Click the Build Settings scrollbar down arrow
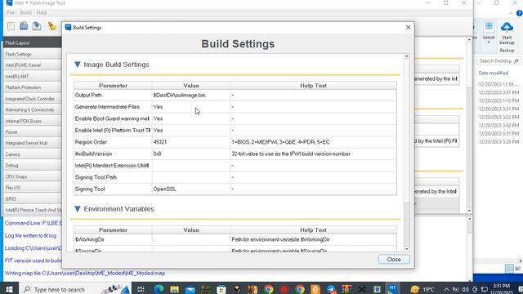Screen dimensions: 523x294 pos(407,249)
